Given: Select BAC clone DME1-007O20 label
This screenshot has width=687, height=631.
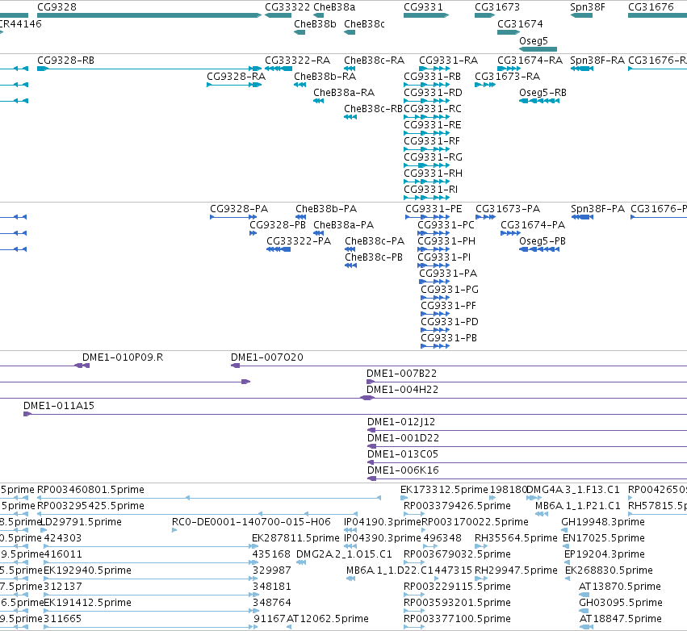Looking at the screenshot, I should click(x=267, y=357).
